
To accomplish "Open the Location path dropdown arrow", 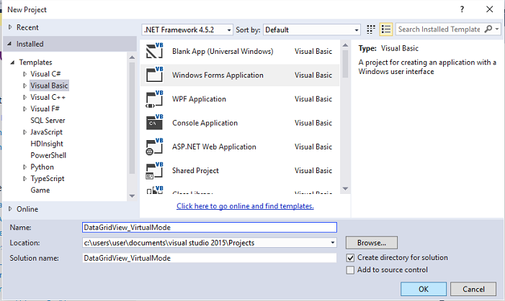I will coord(333,243).
